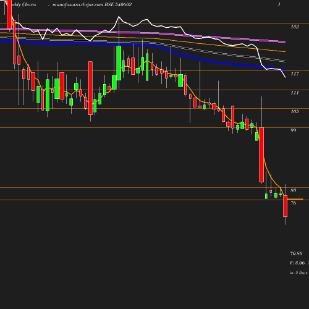Click the 111 price axis label
Screen dimensions: 309x309
(x=295, y=93)
